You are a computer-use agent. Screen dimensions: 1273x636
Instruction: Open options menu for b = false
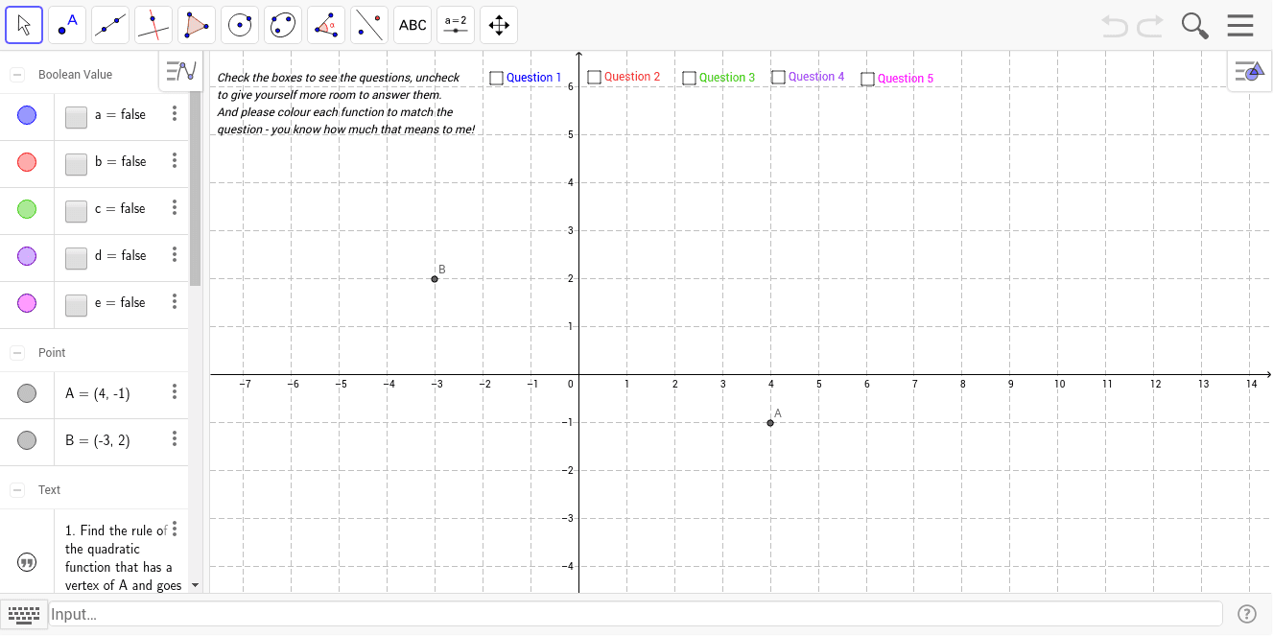[x=175, y=160]
